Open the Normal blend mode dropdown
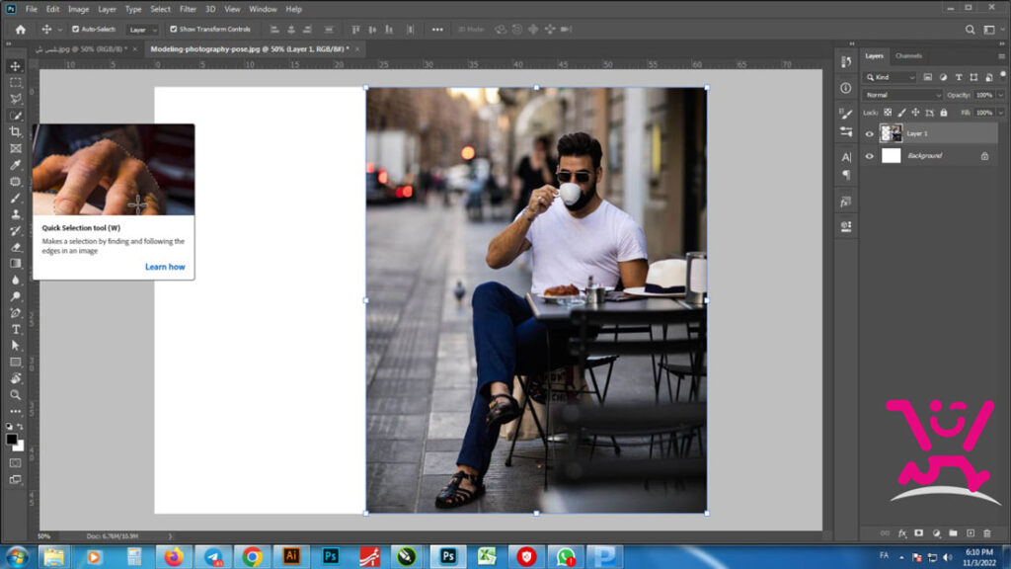The width and height of the screenshot is (1011, 569). [x=902, y=95]
